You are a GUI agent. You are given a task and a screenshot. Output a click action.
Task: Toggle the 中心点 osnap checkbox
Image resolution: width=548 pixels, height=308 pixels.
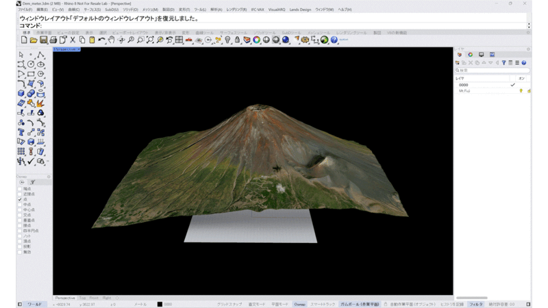click(x=20, y=210)
